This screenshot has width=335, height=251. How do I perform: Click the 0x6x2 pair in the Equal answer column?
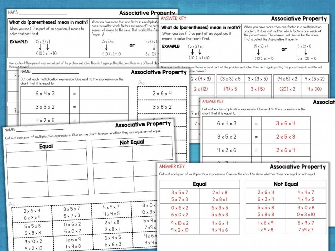[x=179, y=210]
